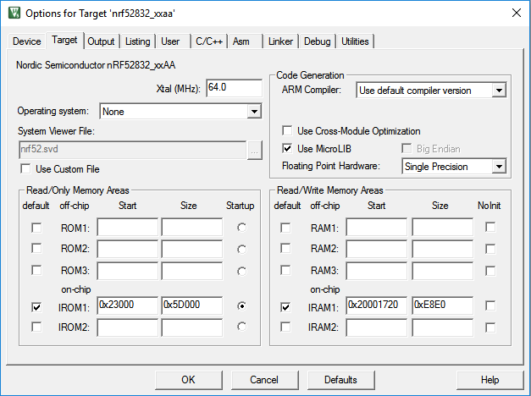
Task: Toggle the Use MicroLIB checkbox
Action: [x=287, y=148]
